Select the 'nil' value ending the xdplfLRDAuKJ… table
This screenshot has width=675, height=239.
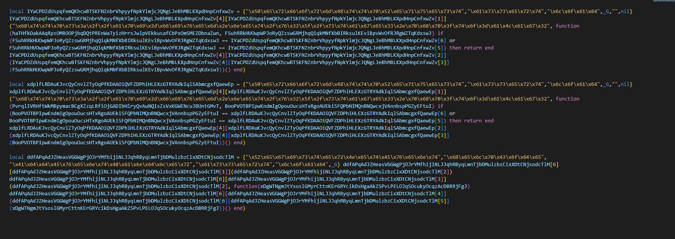pos(625,84)
